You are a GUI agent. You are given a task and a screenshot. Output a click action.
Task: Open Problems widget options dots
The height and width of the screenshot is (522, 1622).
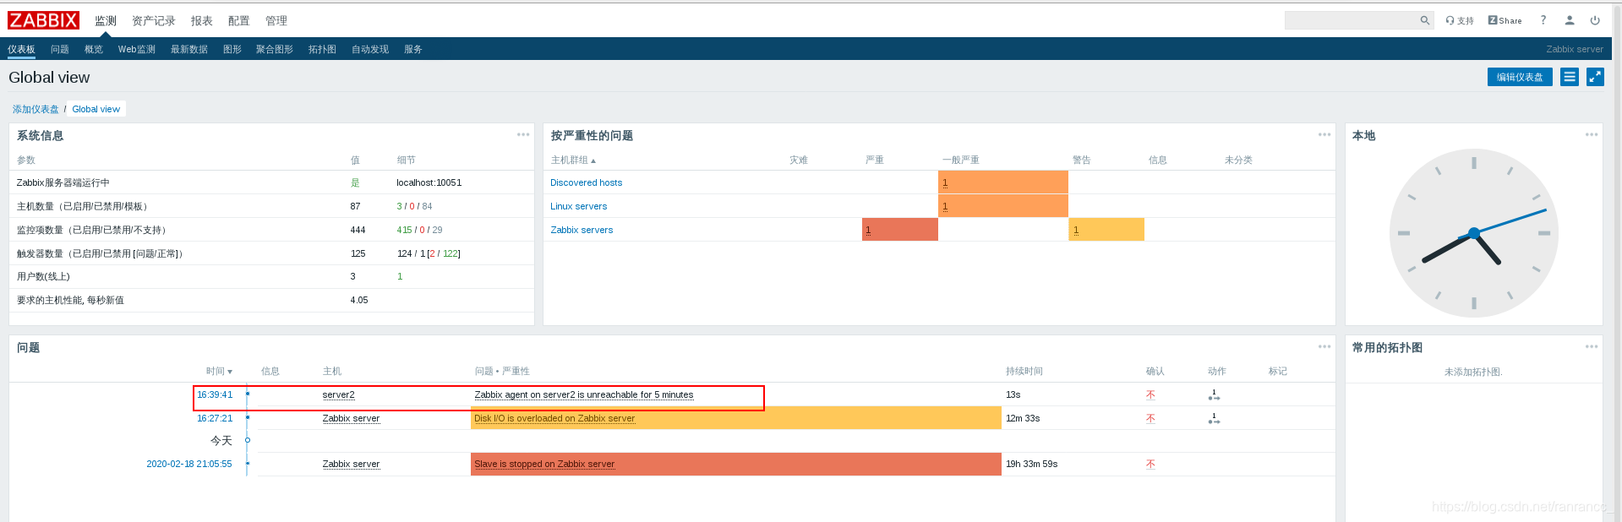1324,346
